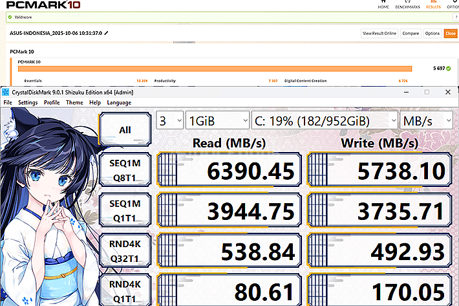459x306 pixels.
Task: Start the RND4K Q1T1 test
Action: [125, 290]
